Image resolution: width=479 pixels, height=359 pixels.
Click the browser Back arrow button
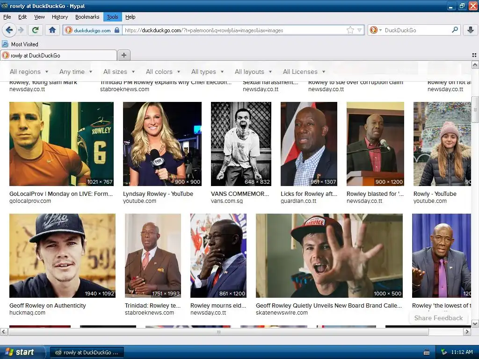(x=9, y=30)
